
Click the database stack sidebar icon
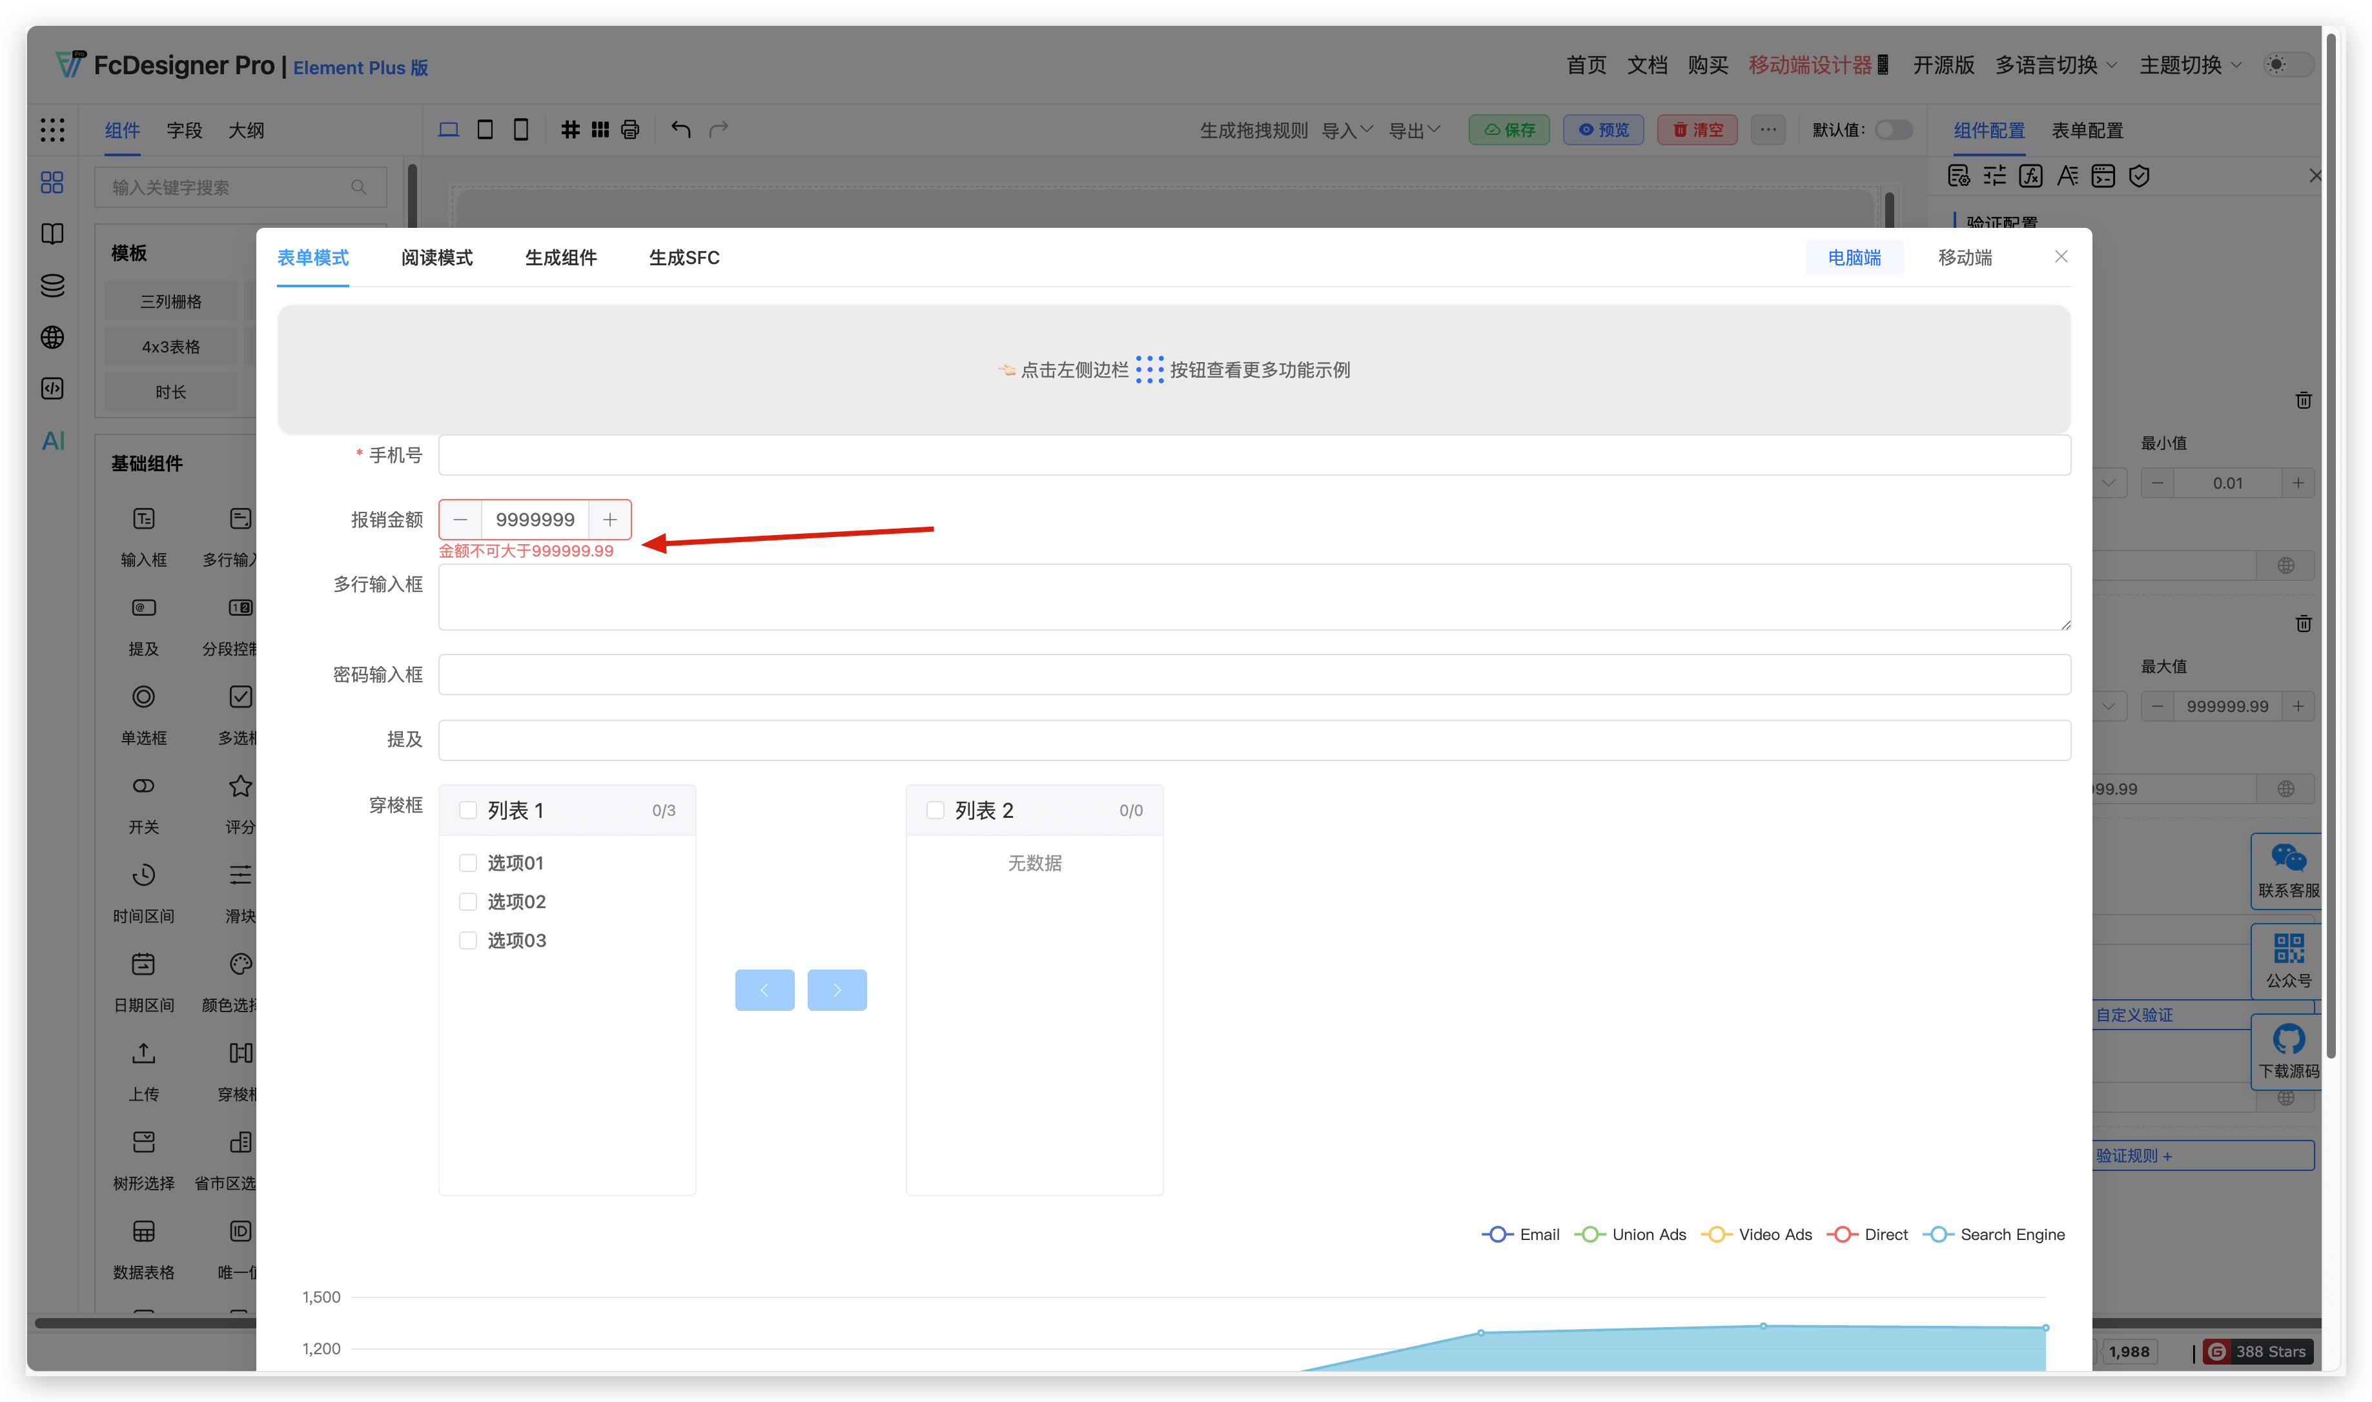pyautogui.click(x=53, y=285)
